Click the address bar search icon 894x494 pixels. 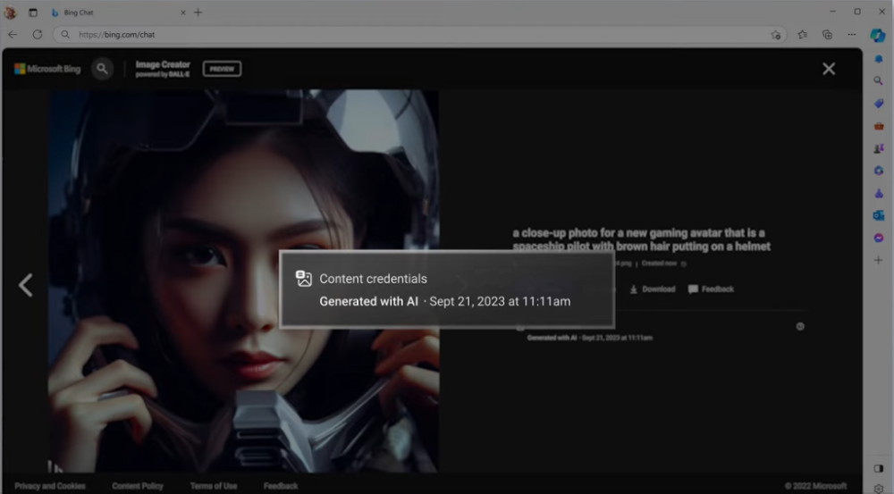[x=65, y=34]
